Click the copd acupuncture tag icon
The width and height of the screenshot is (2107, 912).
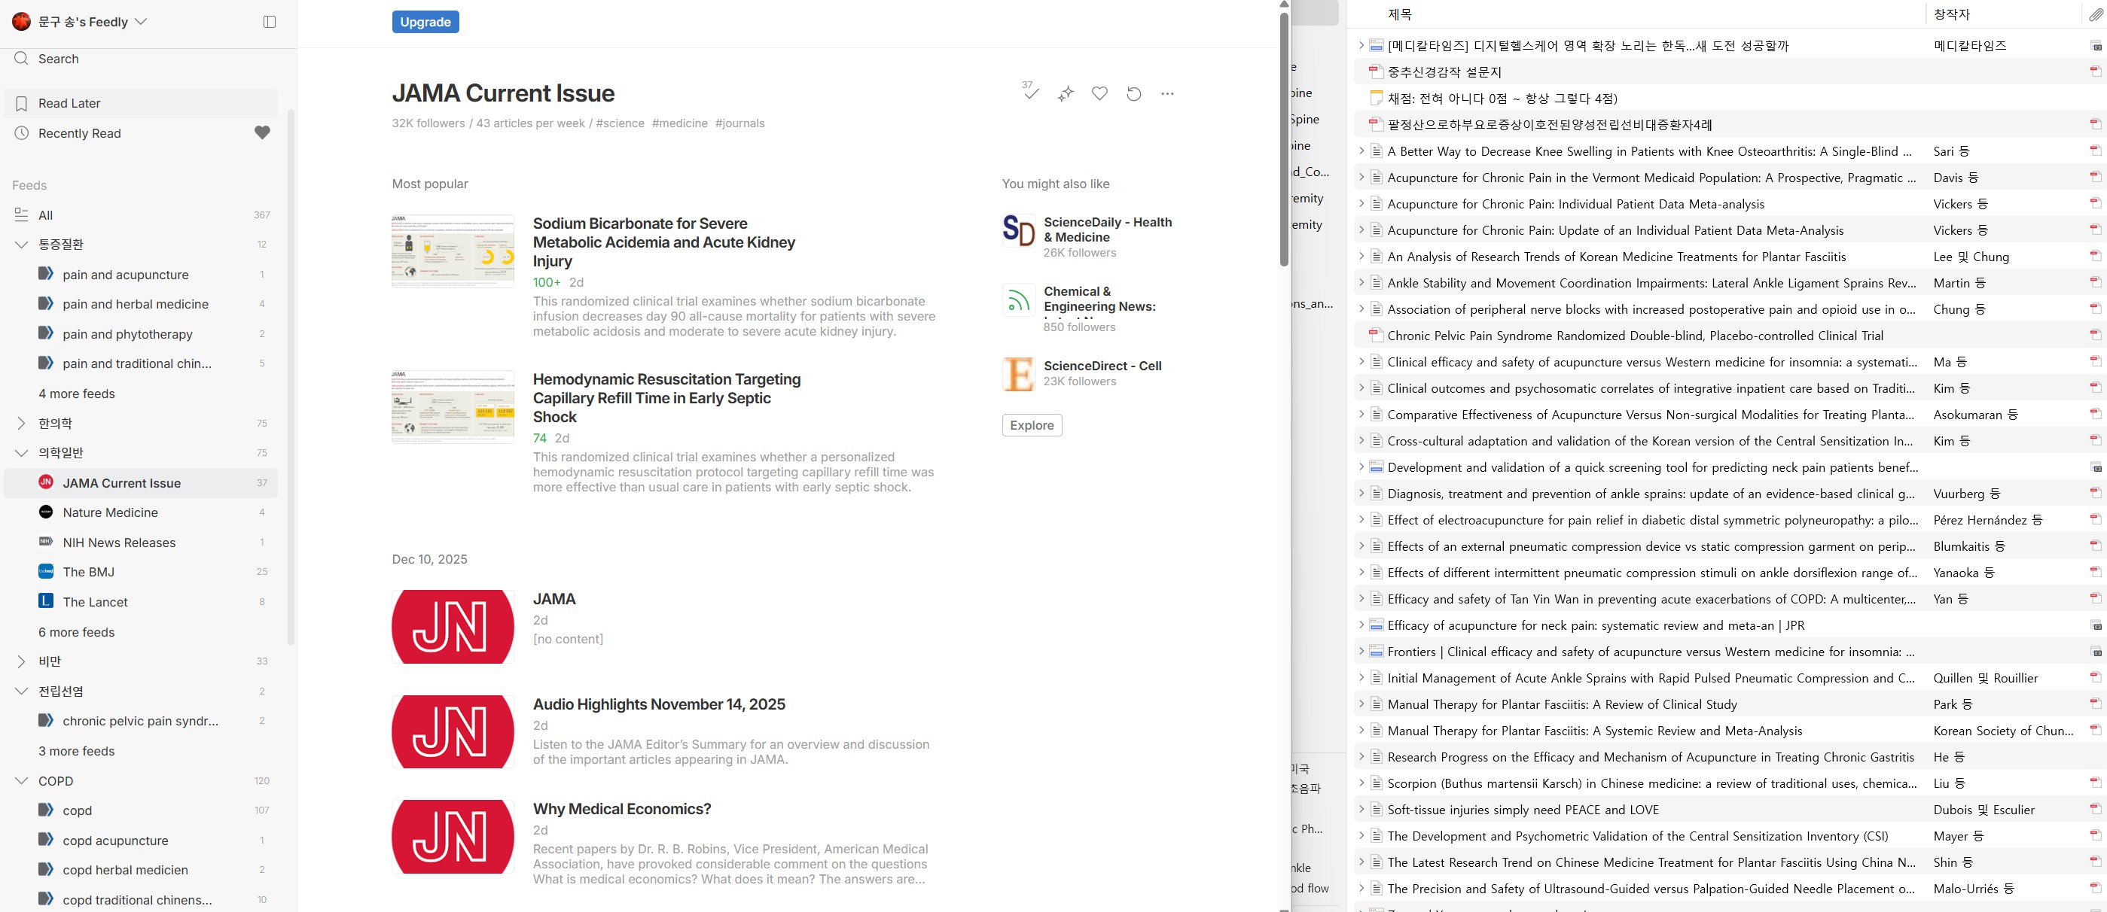(x=46, y=839)
